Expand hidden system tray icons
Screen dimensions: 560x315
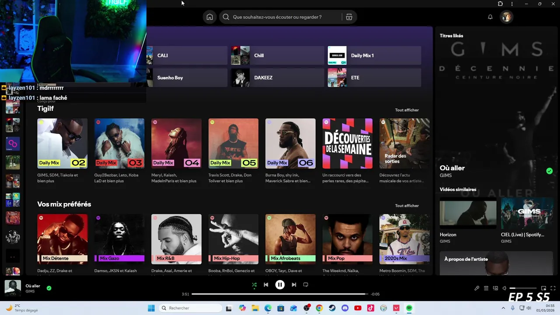pos(503,308)
